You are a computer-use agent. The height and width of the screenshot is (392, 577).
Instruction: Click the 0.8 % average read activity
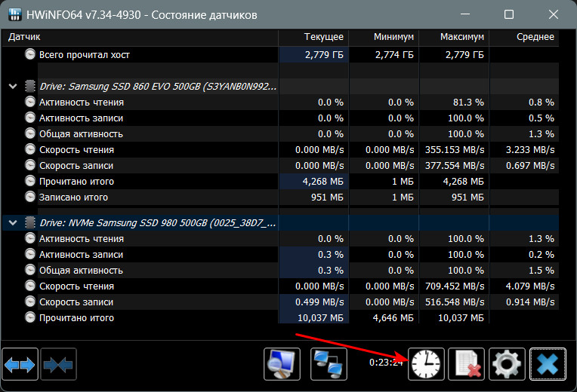pyautogui.click(x=542, y=103)
